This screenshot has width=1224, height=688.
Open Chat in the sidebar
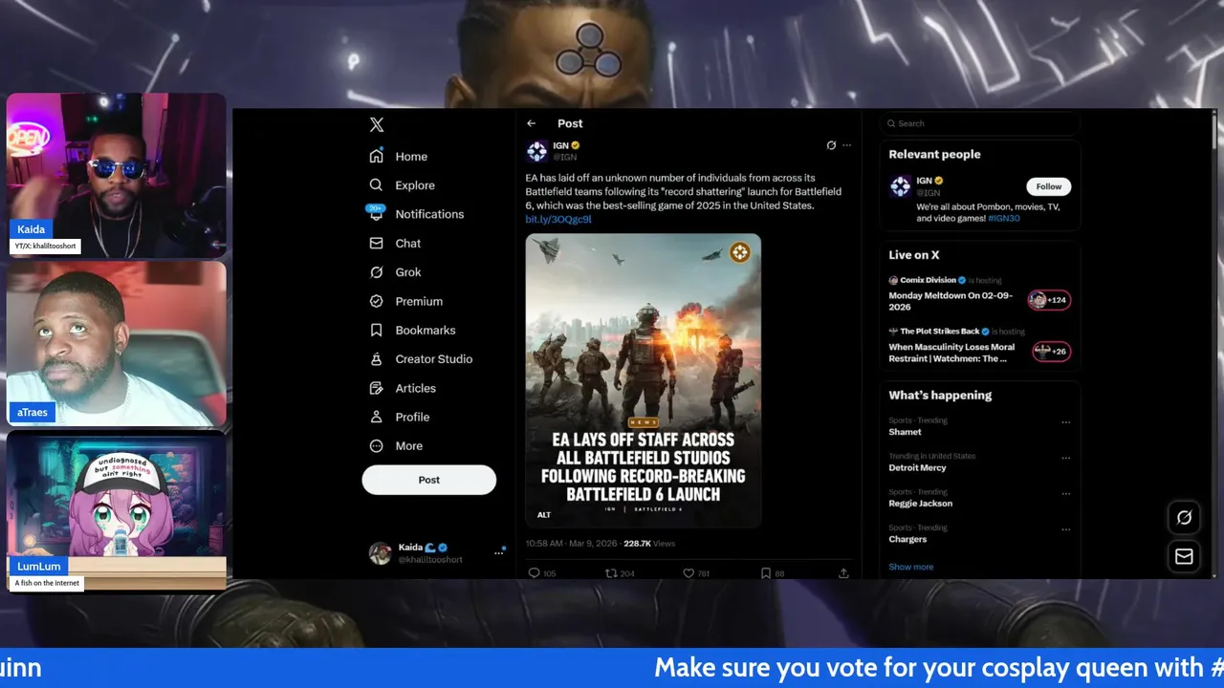pos(395,244)
